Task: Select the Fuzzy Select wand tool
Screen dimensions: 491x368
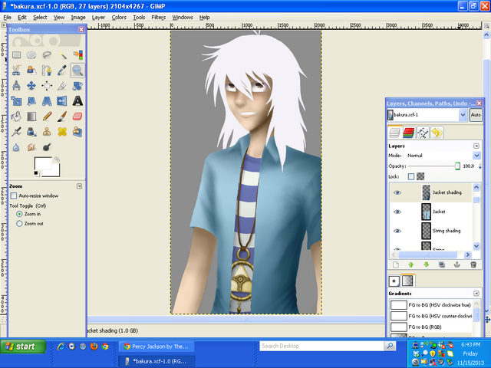Action: [62, 55]
